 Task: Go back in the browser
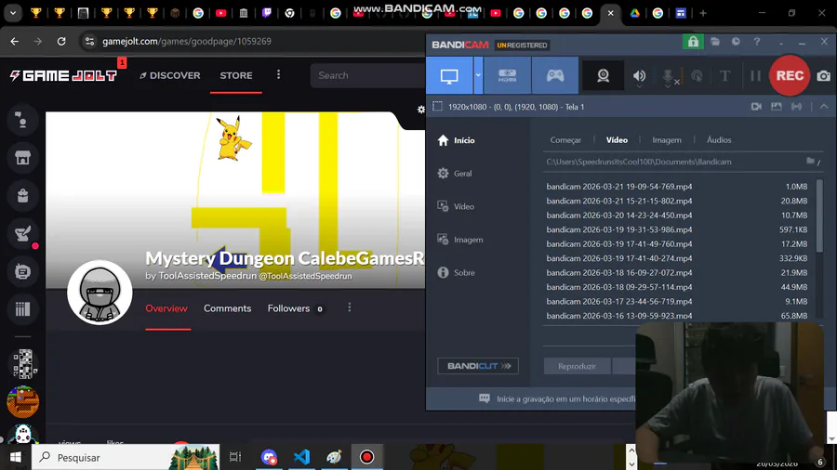point(14,41)
